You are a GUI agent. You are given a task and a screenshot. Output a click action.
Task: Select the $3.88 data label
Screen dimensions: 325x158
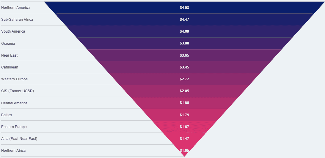coord(184,43)
